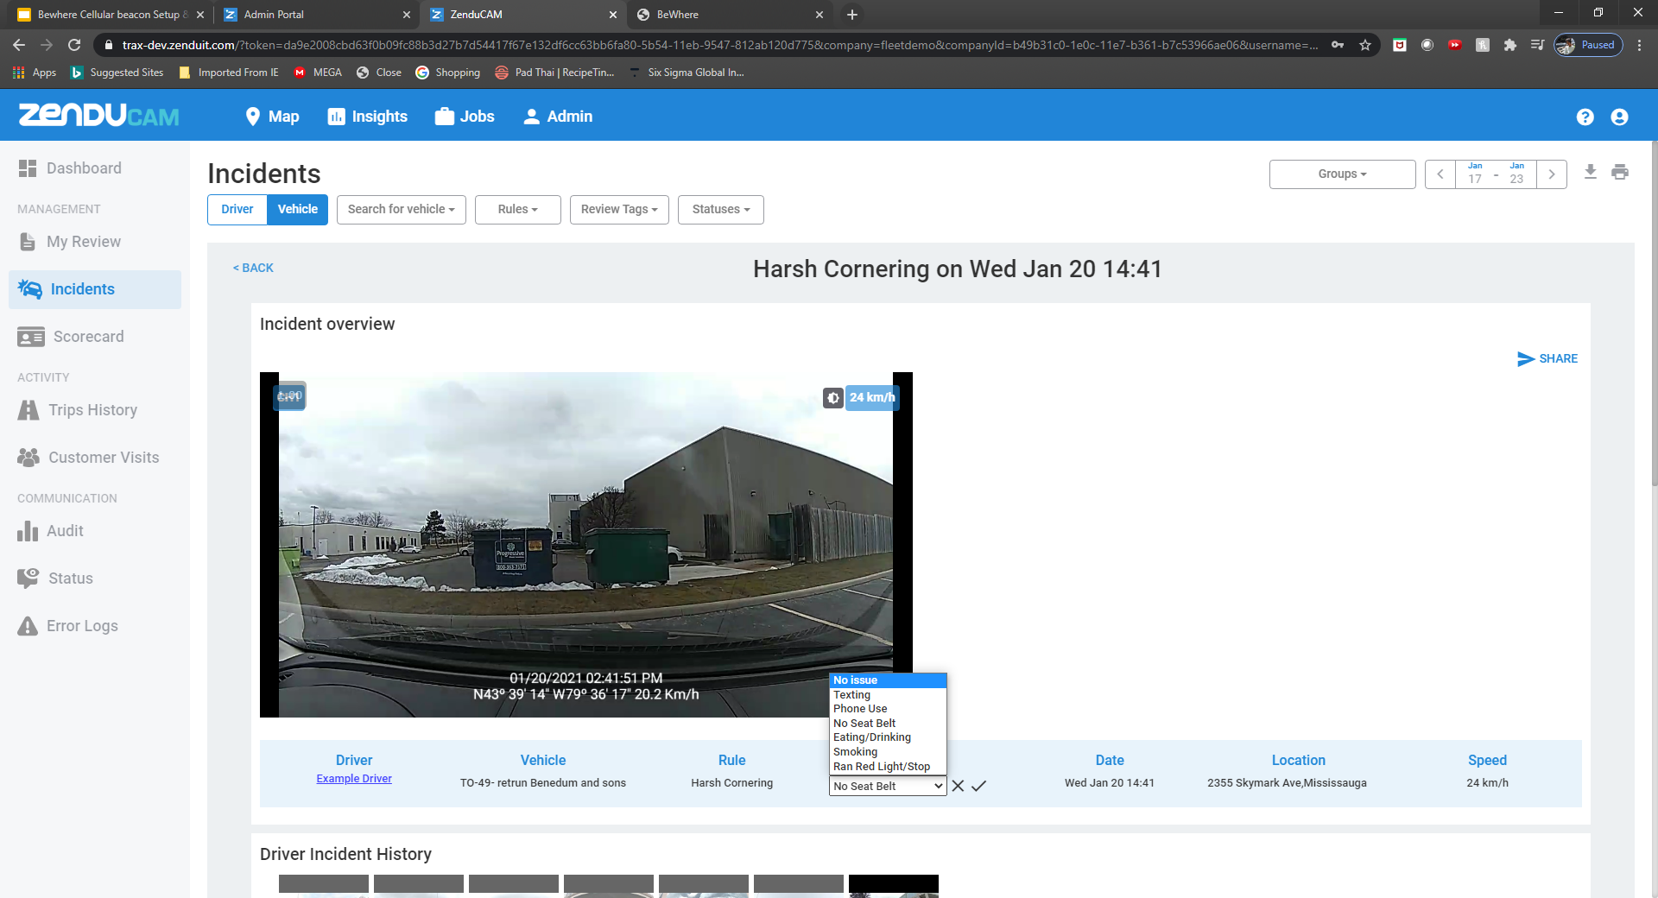
Task: Open the Apps bookmarks shortcut
Action: 35,73
